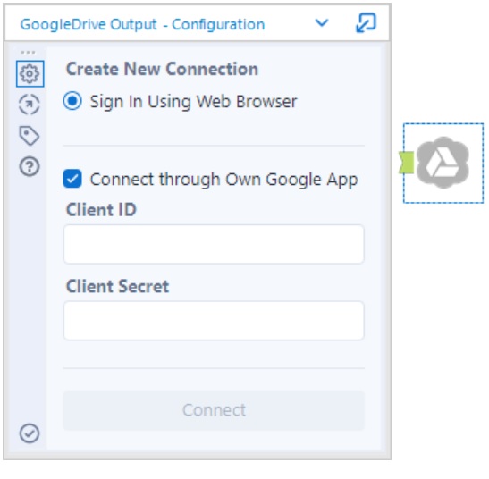This screenshot has height=479, width=489.
Task: Open the Annotation tag icon
Action: [x=30, y=136]
